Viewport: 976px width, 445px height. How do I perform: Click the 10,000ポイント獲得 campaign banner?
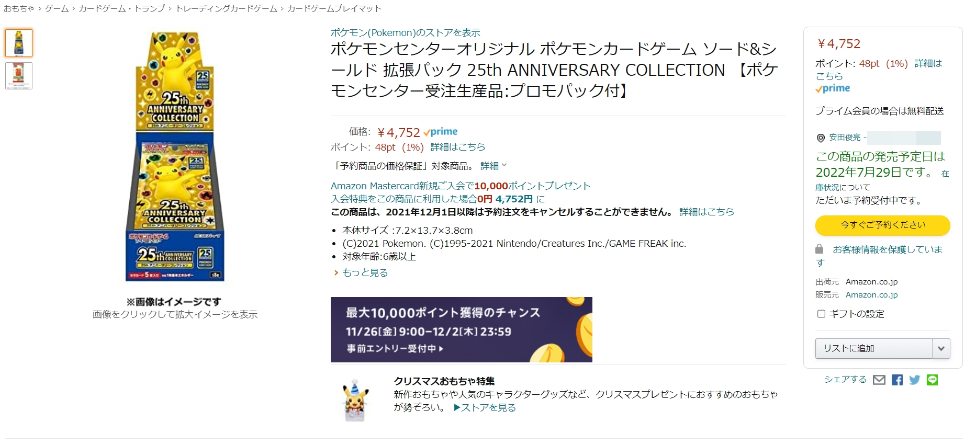[x=462, y=329]
